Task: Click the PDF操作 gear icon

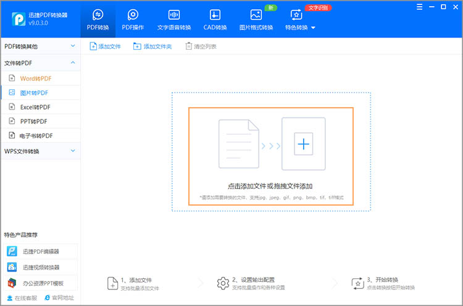Action: pyautogui.click(x=133, y=14)
